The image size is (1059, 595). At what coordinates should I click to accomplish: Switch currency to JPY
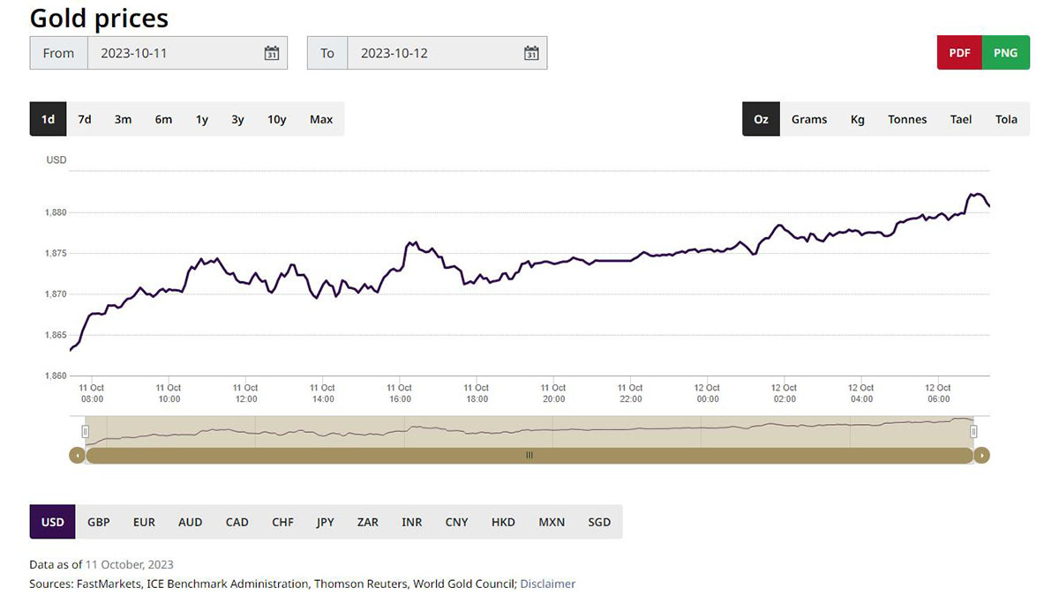pyautogui.click(x=325, y=522)
